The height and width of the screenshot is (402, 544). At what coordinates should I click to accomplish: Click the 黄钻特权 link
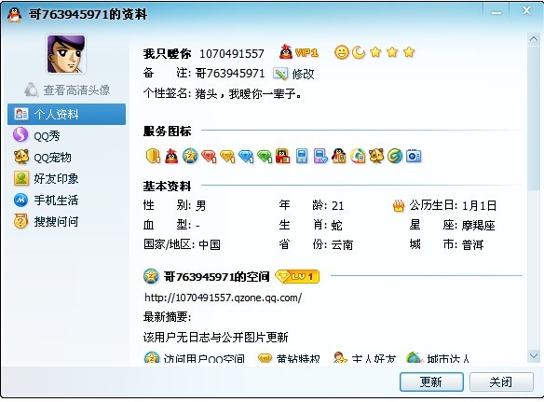298,358
